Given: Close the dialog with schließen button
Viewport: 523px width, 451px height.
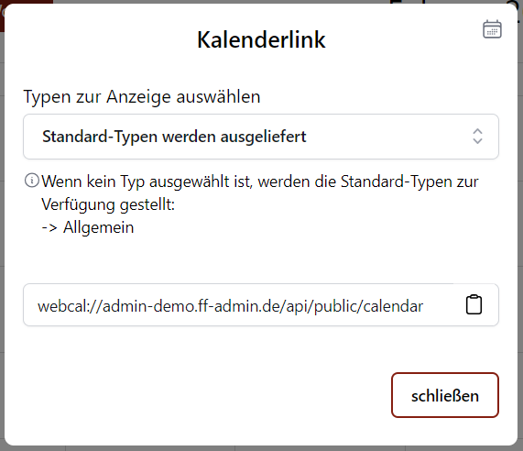Looking at the screenshot, I should pos(445,395).
